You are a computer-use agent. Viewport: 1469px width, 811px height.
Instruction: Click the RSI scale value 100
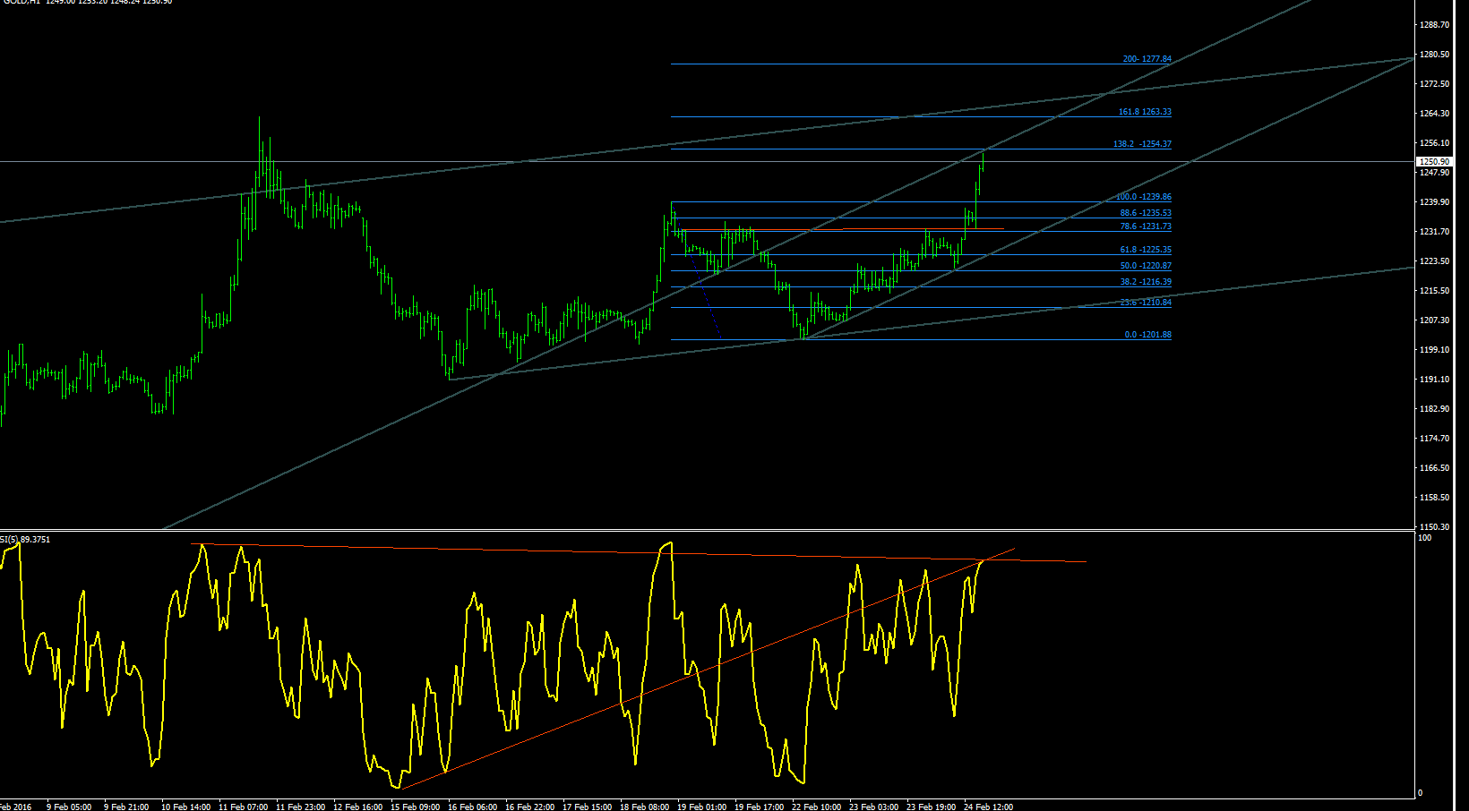coord(1425,538)
